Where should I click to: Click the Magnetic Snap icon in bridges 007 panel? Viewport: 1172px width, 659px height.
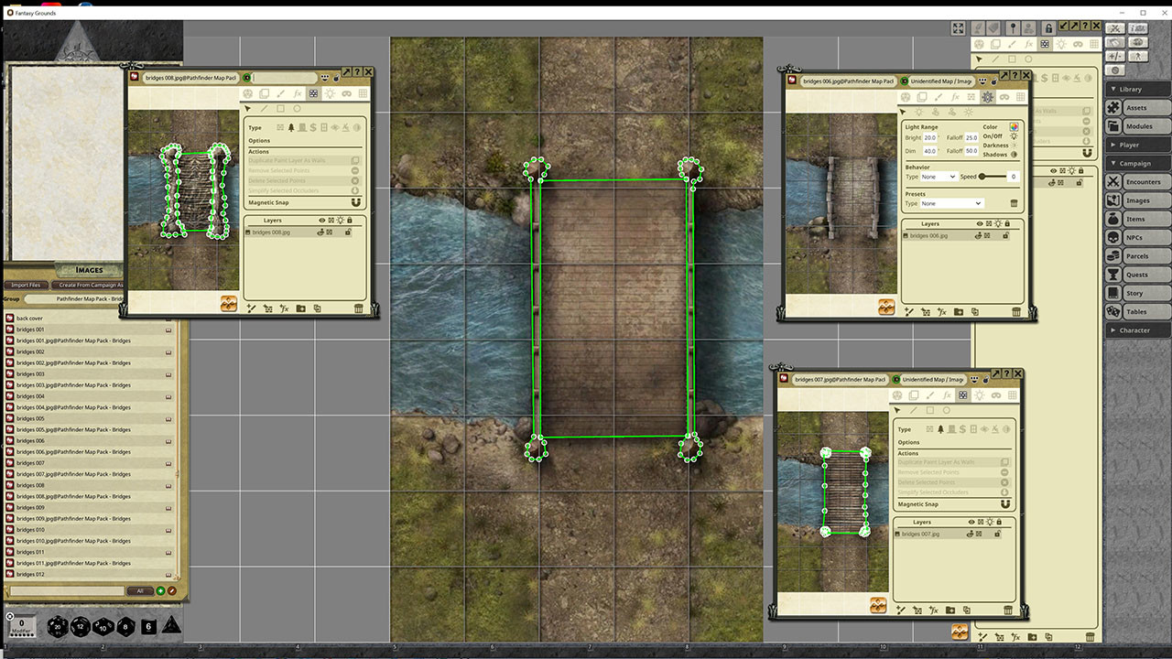pyautogui.click(x=1006, y=502)
